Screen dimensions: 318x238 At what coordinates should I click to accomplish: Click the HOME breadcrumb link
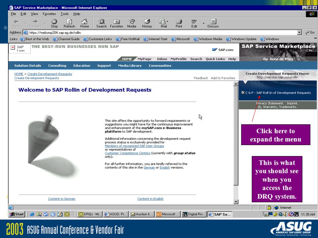pyautogui.click(x=19, y=74)
